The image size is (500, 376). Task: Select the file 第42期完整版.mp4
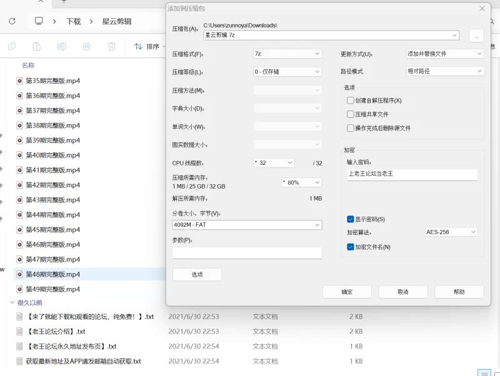pos(53,185)
